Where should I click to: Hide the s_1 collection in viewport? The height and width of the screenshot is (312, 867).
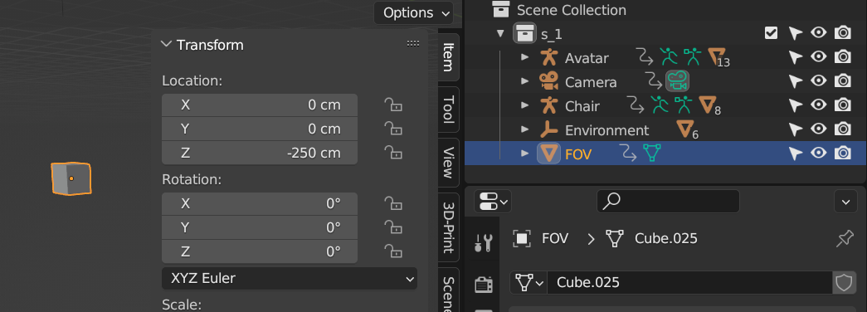[818, 33]
